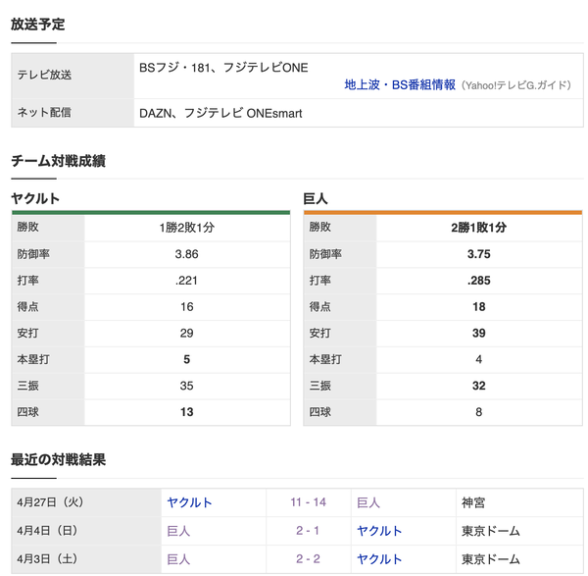Click ヤクルト ERA value 3.86
Screen dimensions: 588x576
[x=187, y=254]
